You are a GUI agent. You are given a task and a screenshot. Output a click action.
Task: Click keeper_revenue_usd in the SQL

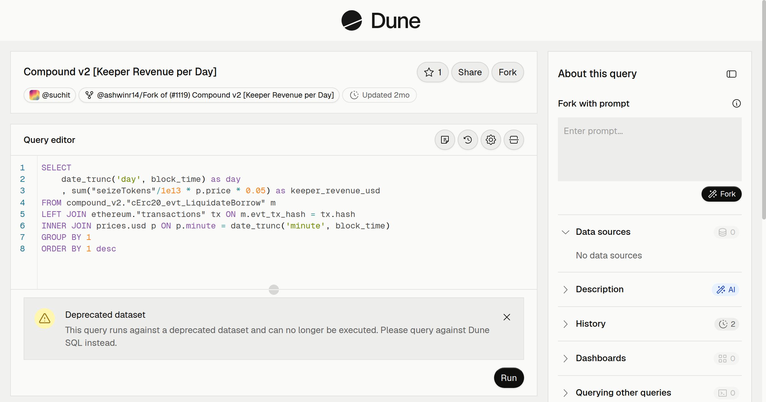[x=335, y=191]
